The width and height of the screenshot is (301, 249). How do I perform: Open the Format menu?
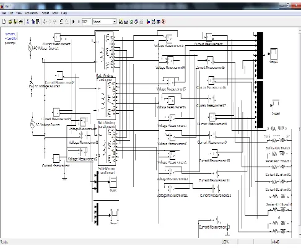click(x=45, y=13)
